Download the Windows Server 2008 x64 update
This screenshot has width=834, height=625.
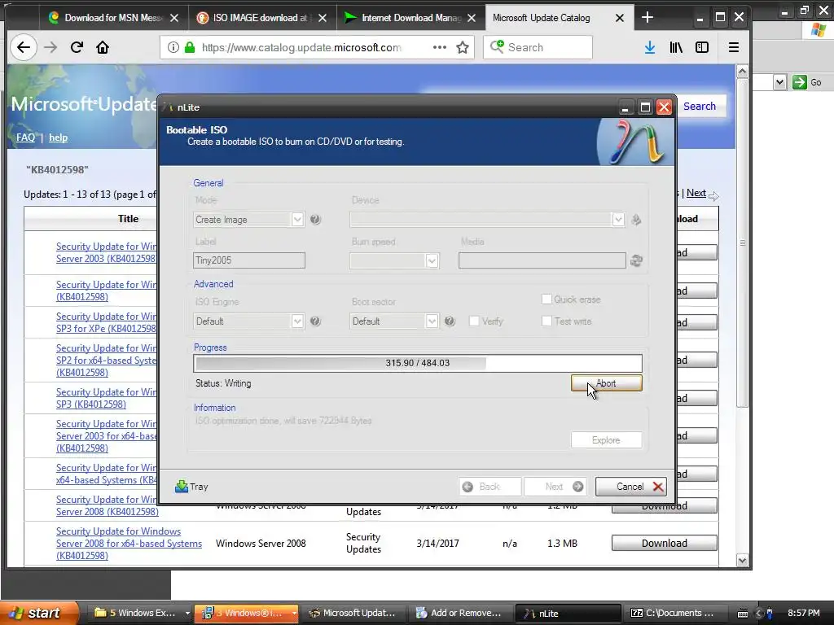click(665, 543)
